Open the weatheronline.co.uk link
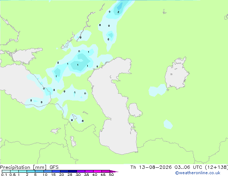 198,173
